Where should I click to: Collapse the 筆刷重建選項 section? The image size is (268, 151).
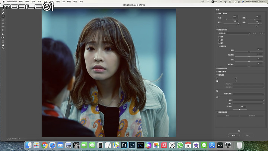pos(217,112)
